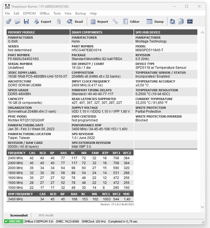Click the Read toolbar button

(x=75, y=22)
